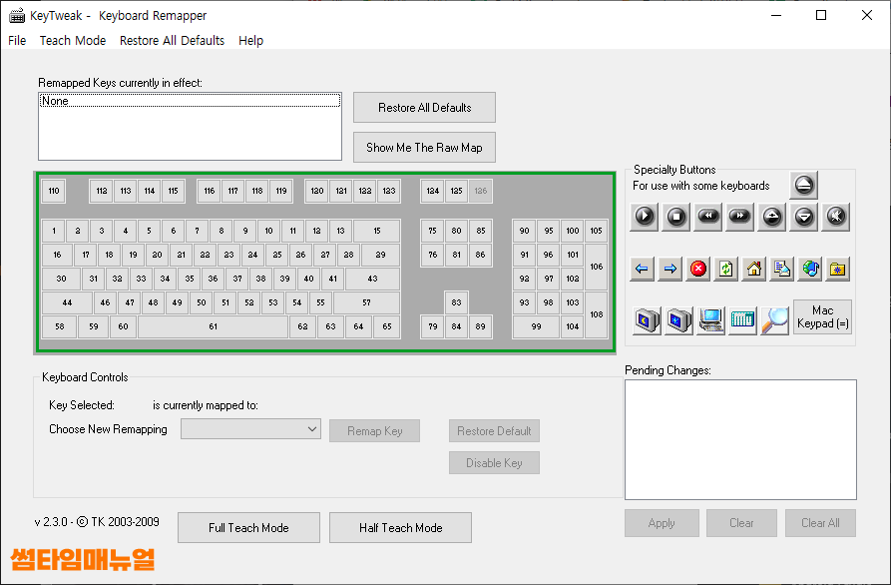Select keyboard key 58 left control
Screen dimensions: 891x585
click(59, 326)
